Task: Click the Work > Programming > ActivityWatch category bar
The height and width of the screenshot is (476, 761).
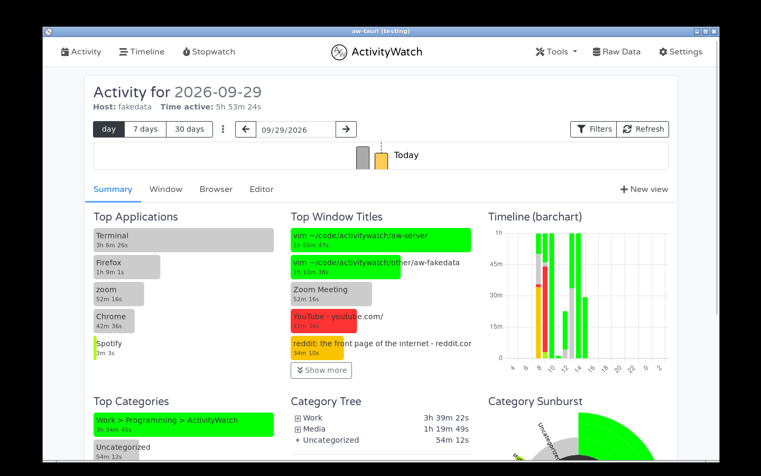Action: pos(183,425)
